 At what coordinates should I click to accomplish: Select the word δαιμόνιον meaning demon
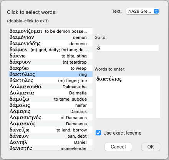tap(51, 37)
